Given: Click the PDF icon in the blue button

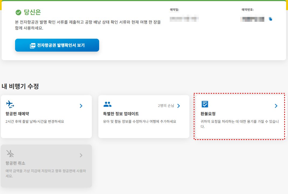Looking at the screenshot, I should 33,45.
